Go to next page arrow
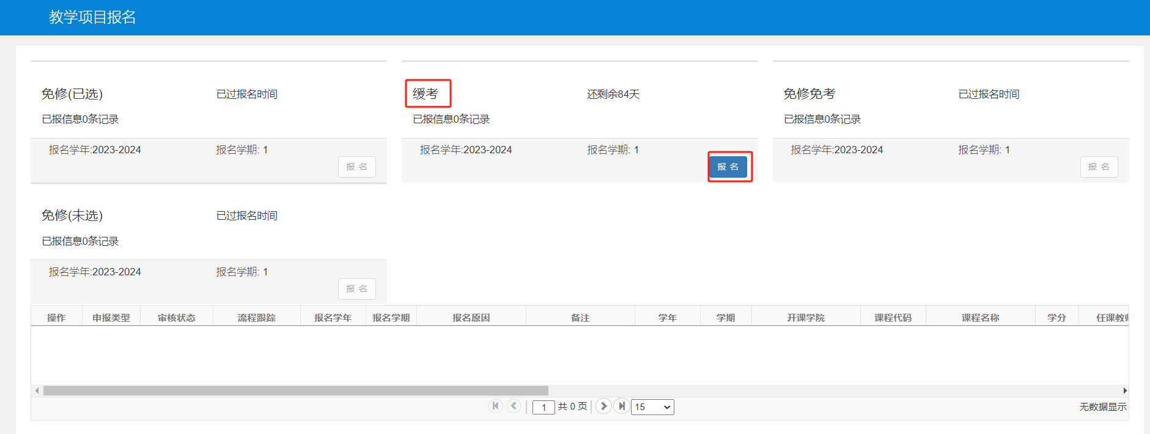 pos(603,406)
